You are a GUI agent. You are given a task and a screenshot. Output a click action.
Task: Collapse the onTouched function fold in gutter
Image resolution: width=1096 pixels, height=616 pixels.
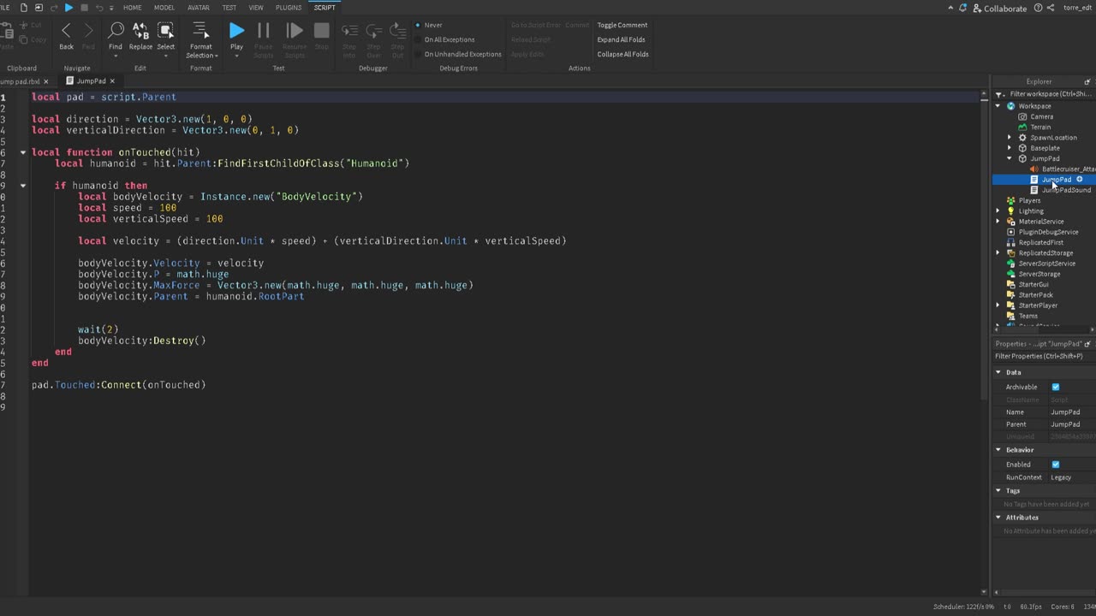tap(23, 152)
